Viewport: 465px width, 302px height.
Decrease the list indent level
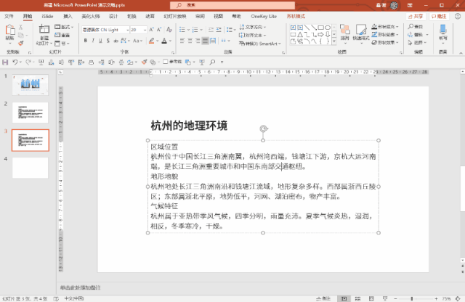[x=211, y=30]
